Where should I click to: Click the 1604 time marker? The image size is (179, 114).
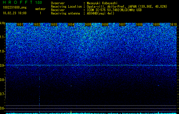tap(71, 25)
